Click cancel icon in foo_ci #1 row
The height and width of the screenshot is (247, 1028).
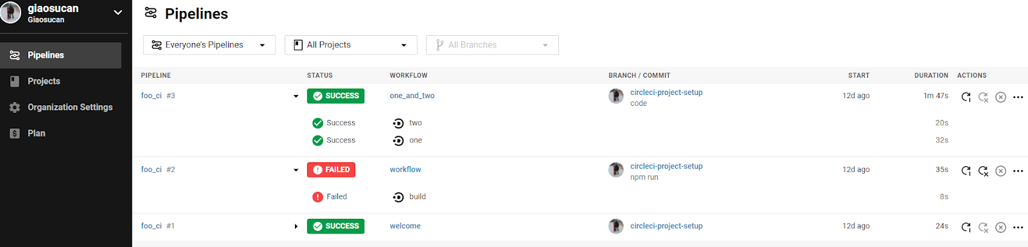coord(1000,227)
